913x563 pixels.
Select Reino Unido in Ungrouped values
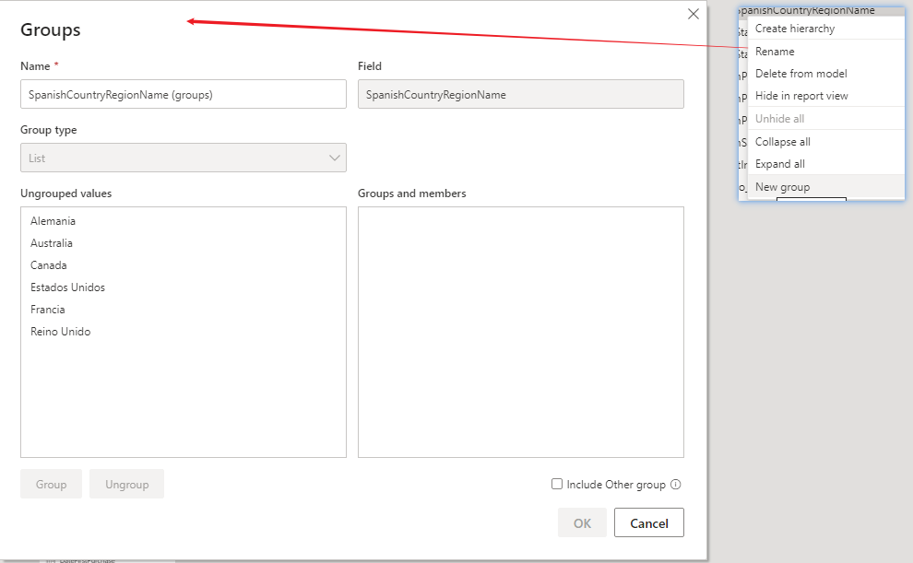pyautogui.click(x=61, y=332)
